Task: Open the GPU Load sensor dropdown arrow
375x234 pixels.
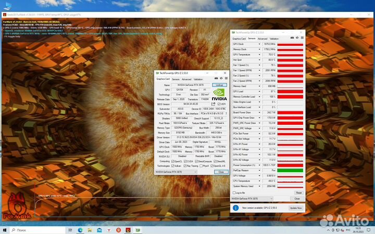Action: [x=259, y=92]
